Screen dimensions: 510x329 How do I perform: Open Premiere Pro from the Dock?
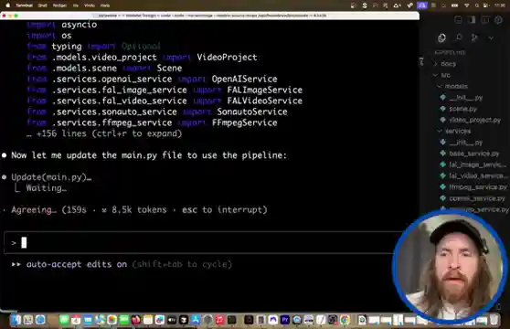point(285,320)
